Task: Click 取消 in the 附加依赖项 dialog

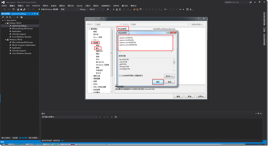Action: point(170,82)
